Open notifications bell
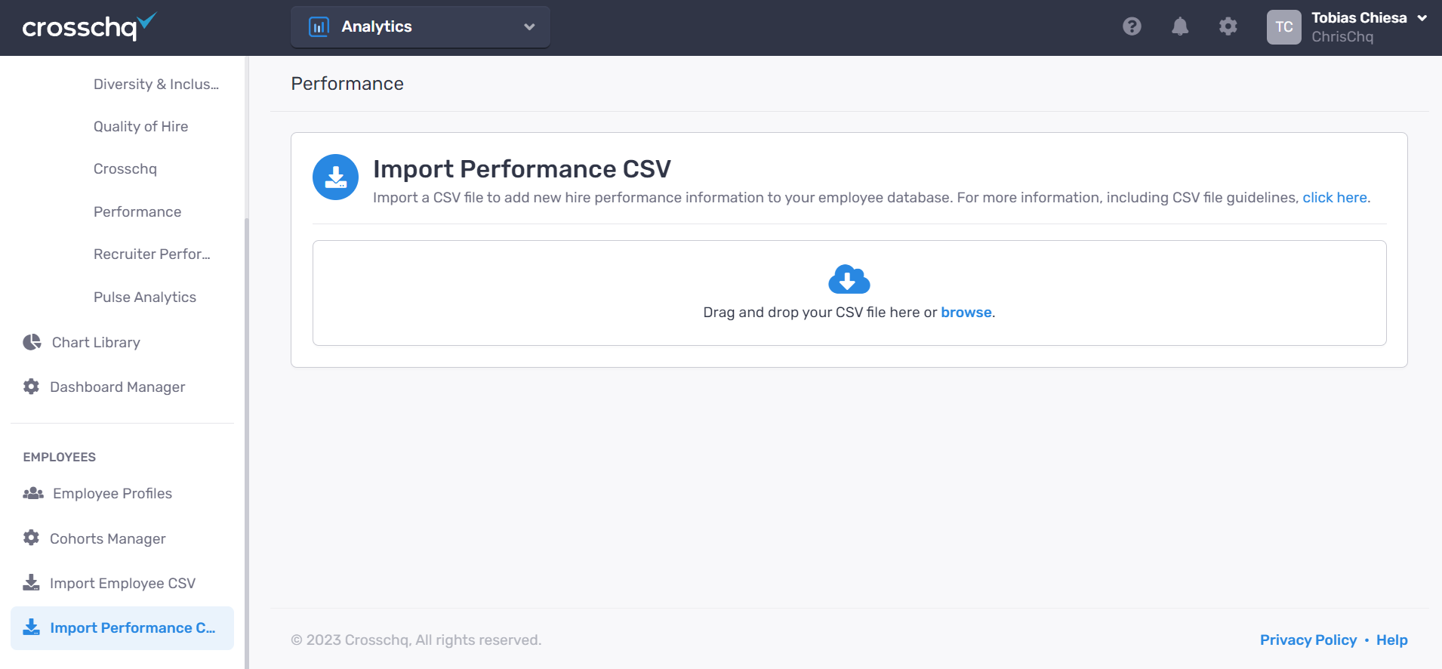Screen dimensions: 1442x669 [x=1180, y=27]
